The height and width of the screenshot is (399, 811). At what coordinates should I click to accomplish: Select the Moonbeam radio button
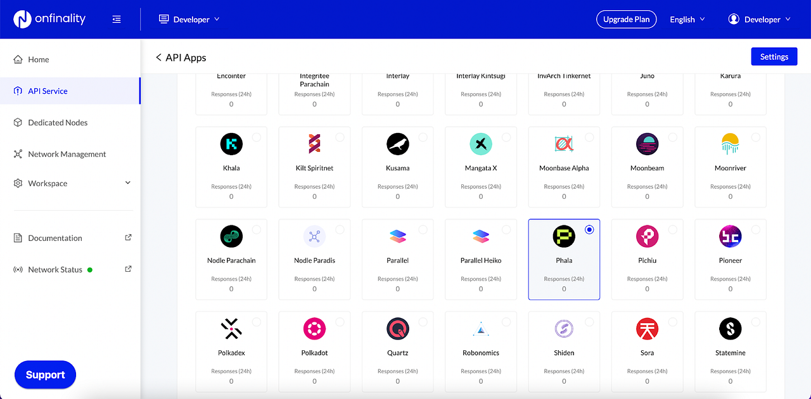pos(673,137)
